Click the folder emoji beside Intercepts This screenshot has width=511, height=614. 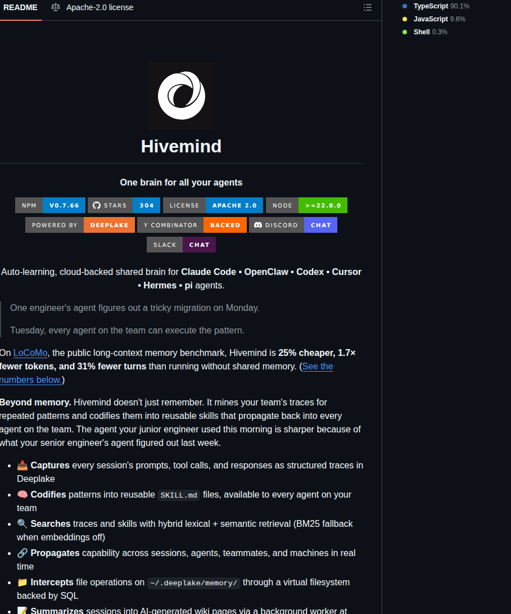tap(22, 583)
